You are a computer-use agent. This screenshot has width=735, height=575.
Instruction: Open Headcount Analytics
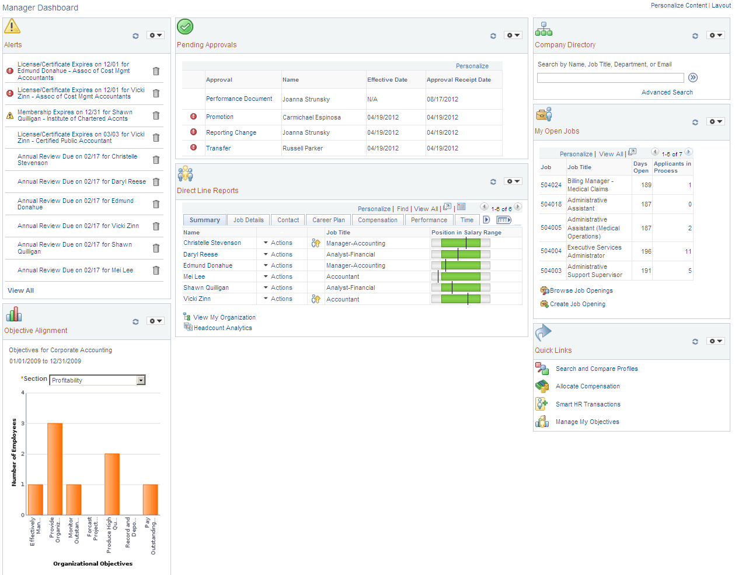point(223,327)
